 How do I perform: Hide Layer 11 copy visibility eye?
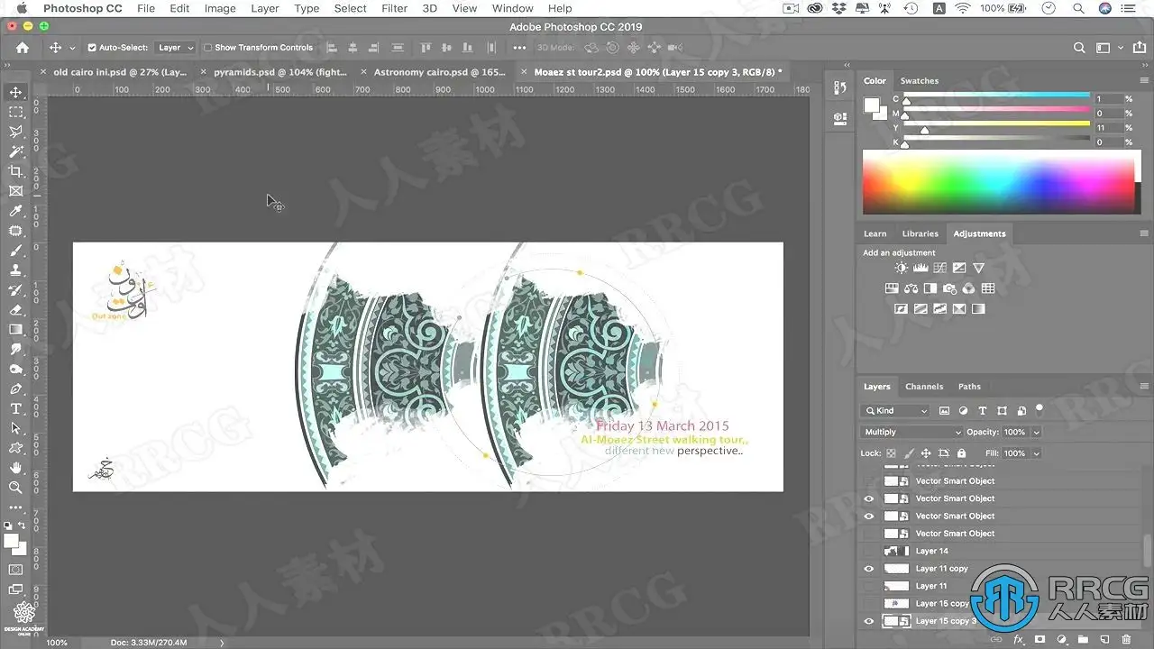pos(869,569)
